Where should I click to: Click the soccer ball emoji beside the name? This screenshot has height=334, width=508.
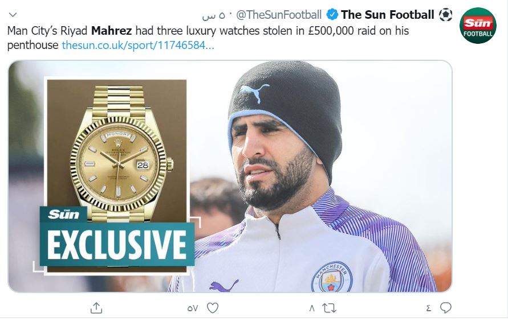(x=446, y=14)
